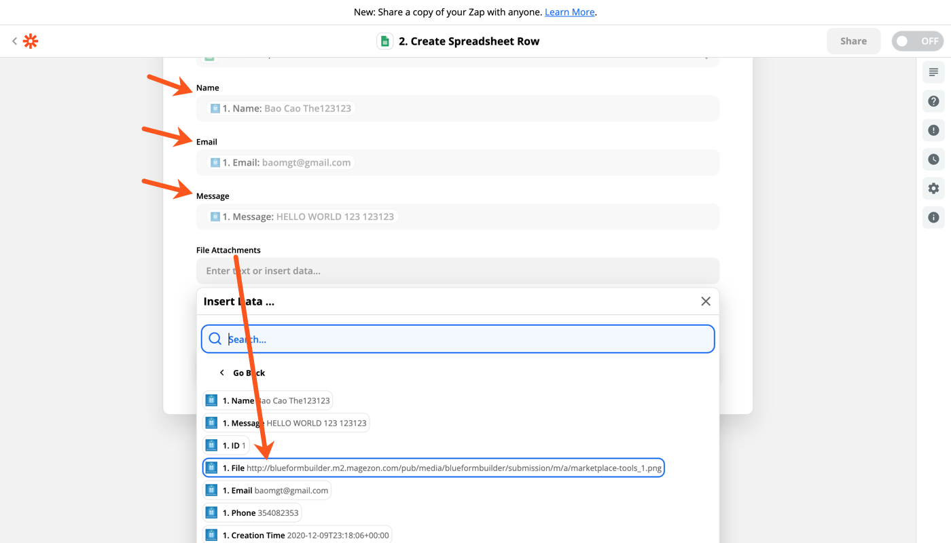The width and height of the screenshot is (951, 543).
Task: Click the back chevron in the top header
Action: pos(14,41)
